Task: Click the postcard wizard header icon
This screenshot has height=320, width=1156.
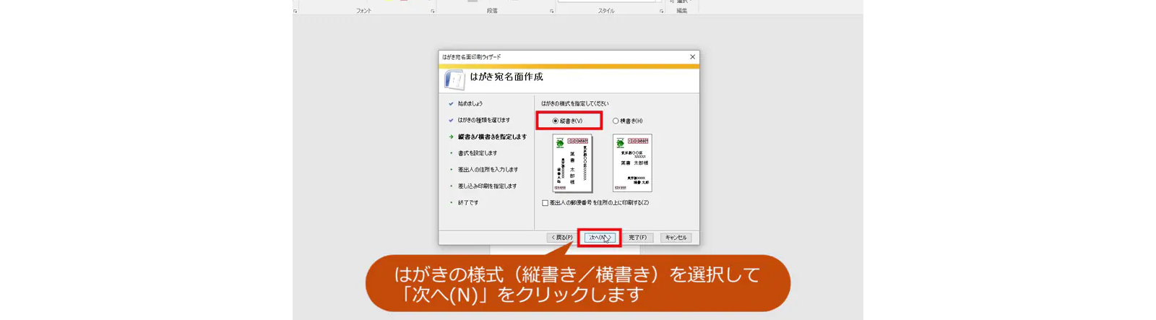Action: [454, 79]
